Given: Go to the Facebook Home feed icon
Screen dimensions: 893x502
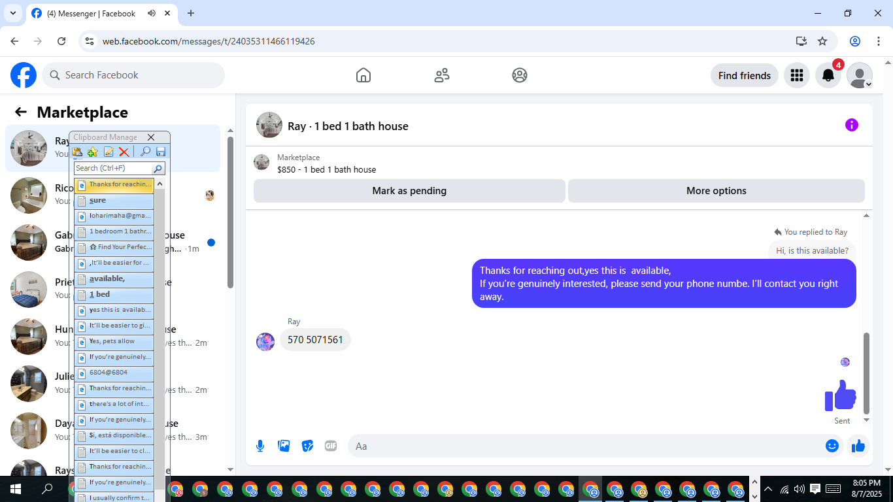Looking at the screenshot, I should pos(363,75).
